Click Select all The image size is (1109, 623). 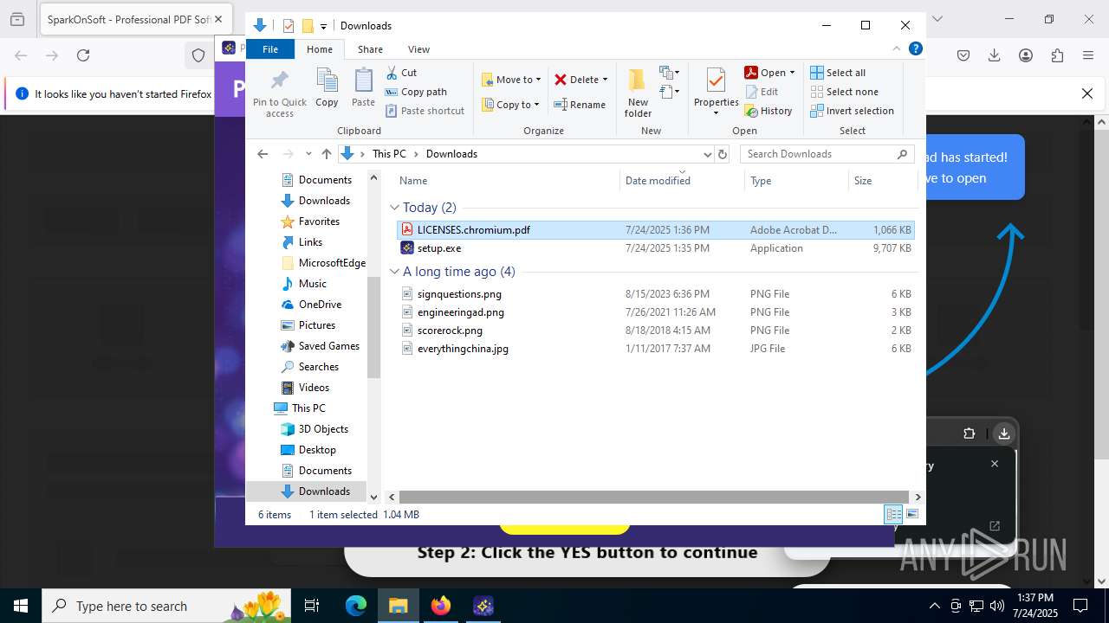[x=838, y=73]
